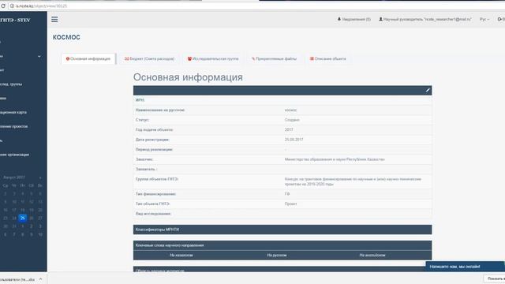
Task: Open the sidebar item ending in 'проектов'
Action: (14, 126)
